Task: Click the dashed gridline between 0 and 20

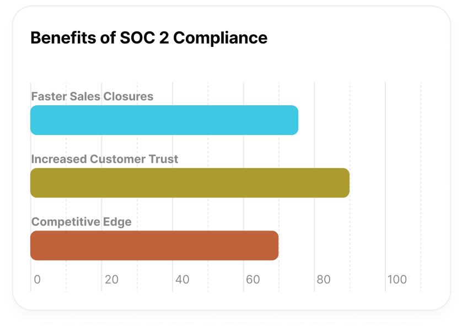Action: click(66, 149)
